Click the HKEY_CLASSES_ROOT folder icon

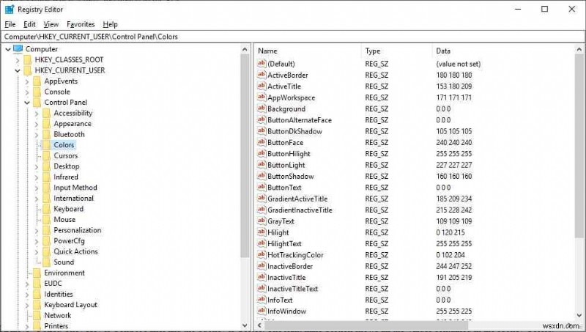[x=28, y=59]
